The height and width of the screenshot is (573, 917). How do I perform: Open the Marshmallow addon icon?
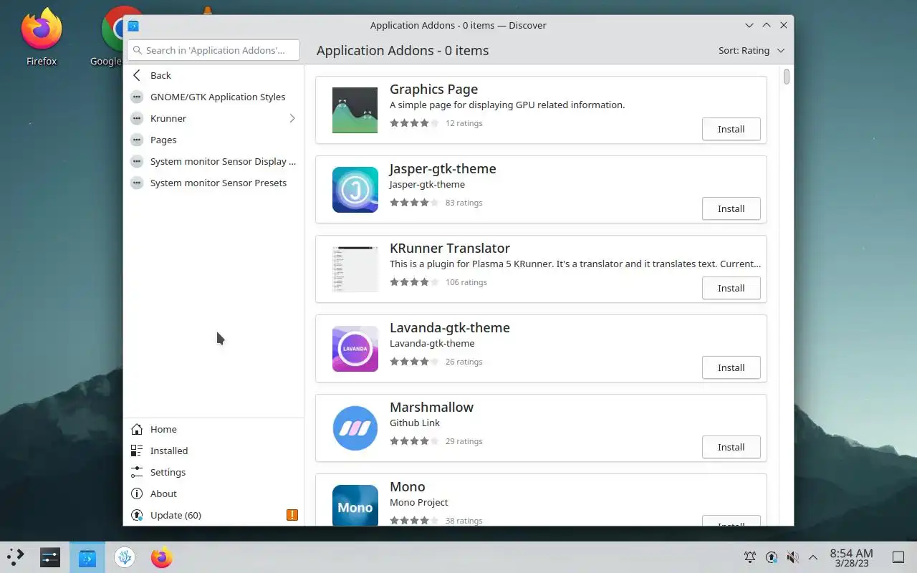355,428
